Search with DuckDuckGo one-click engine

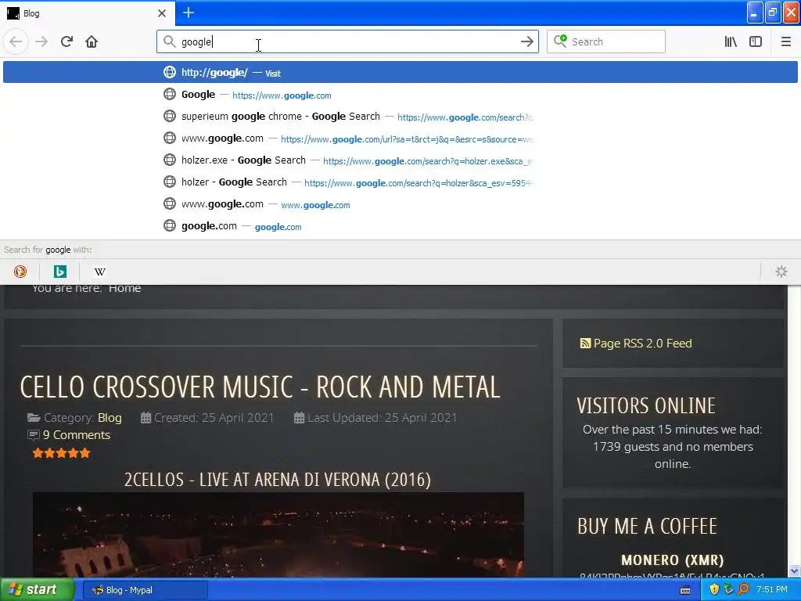click(x=20, y=272)
